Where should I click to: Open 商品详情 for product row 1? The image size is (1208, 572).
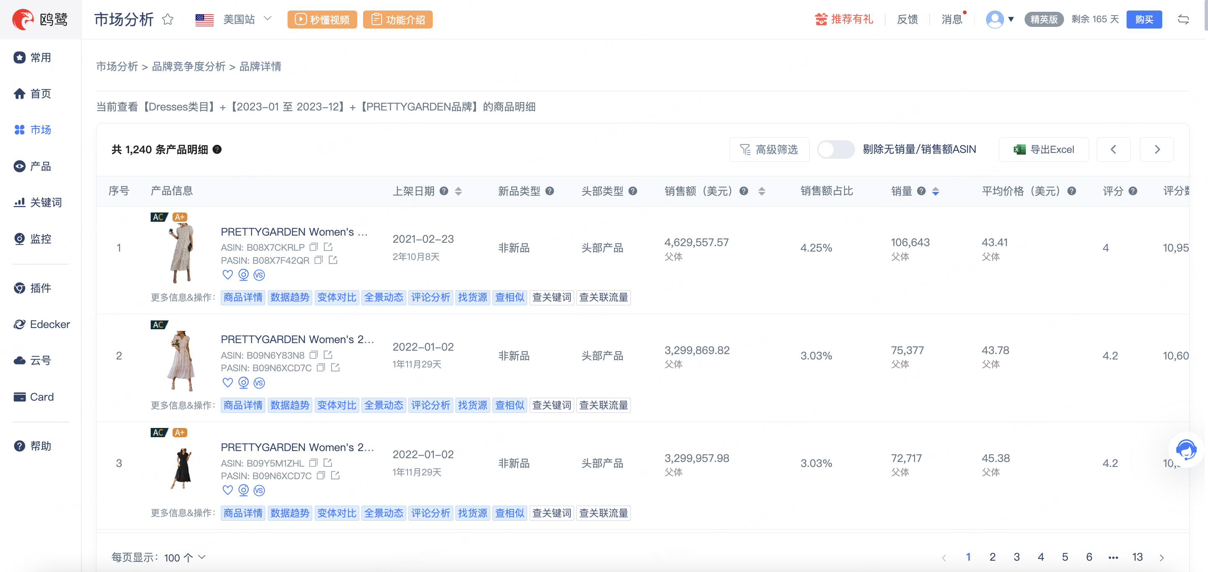click(243, 297)
